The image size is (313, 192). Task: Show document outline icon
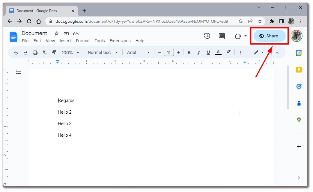pos(19,72)
